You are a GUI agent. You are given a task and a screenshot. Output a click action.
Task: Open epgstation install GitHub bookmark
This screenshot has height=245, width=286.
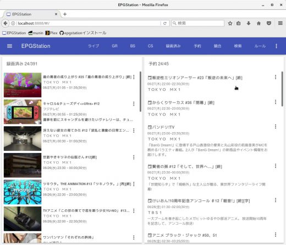[x=83, y=33]
